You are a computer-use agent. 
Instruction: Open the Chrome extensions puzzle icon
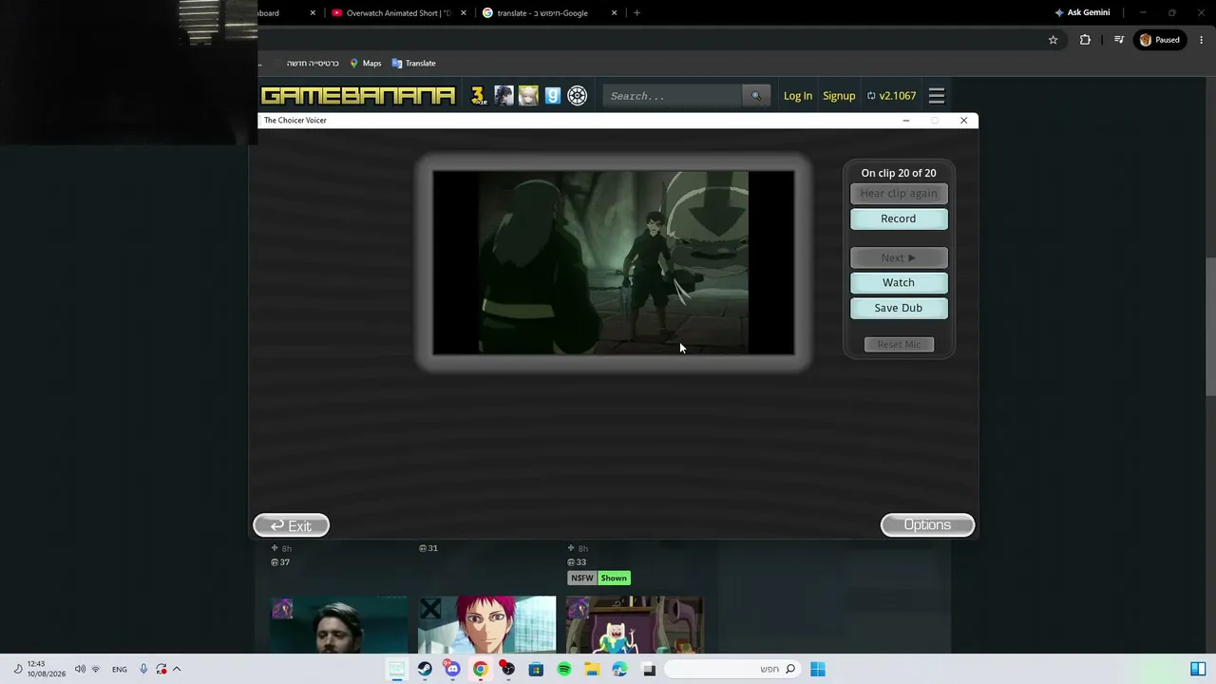point(1085,40)
